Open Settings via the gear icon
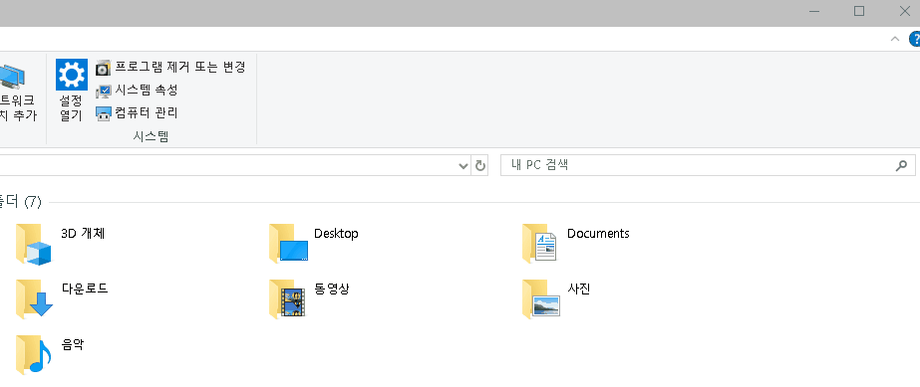This screenshot has height=387, width=920. [x=72, y=75]
